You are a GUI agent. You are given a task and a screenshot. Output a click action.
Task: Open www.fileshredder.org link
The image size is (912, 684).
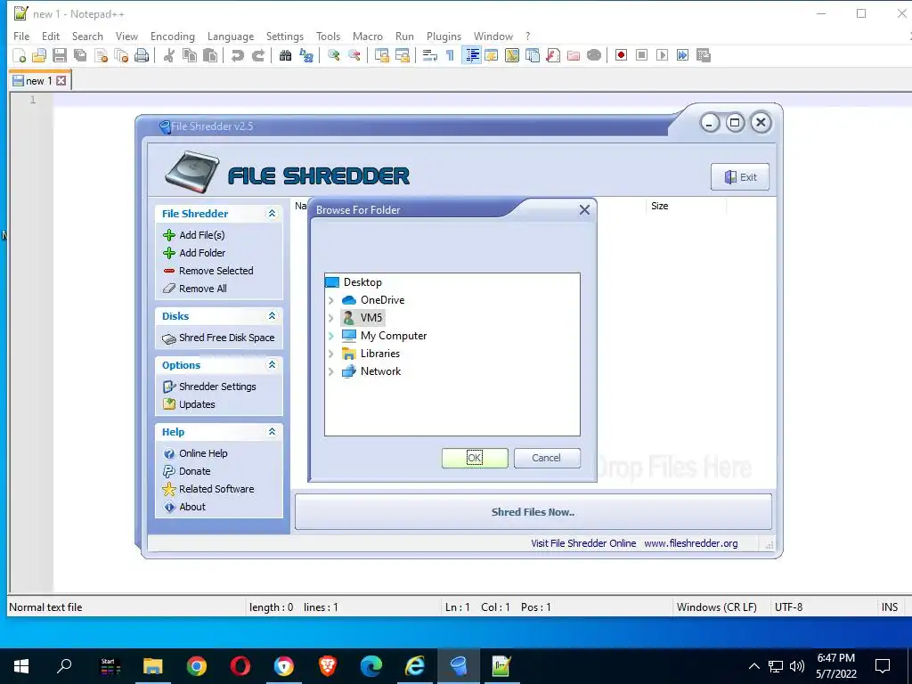click(690, 543)
